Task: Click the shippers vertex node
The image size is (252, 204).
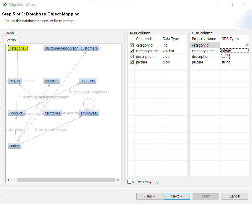Action: pos(52,81)
